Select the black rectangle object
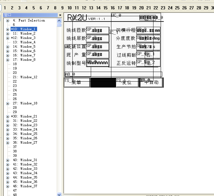 [x=103, y=83]
